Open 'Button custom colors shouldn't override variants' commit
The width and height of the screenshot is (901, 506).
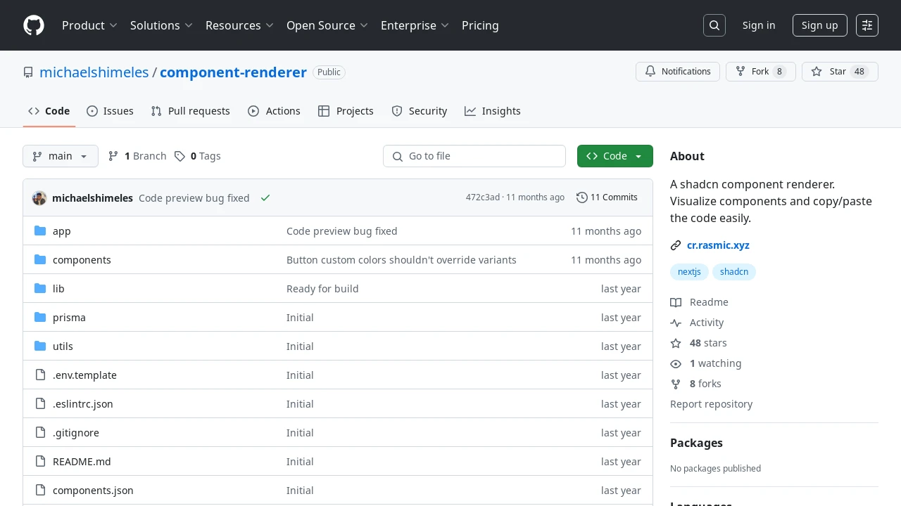point(401,260)
